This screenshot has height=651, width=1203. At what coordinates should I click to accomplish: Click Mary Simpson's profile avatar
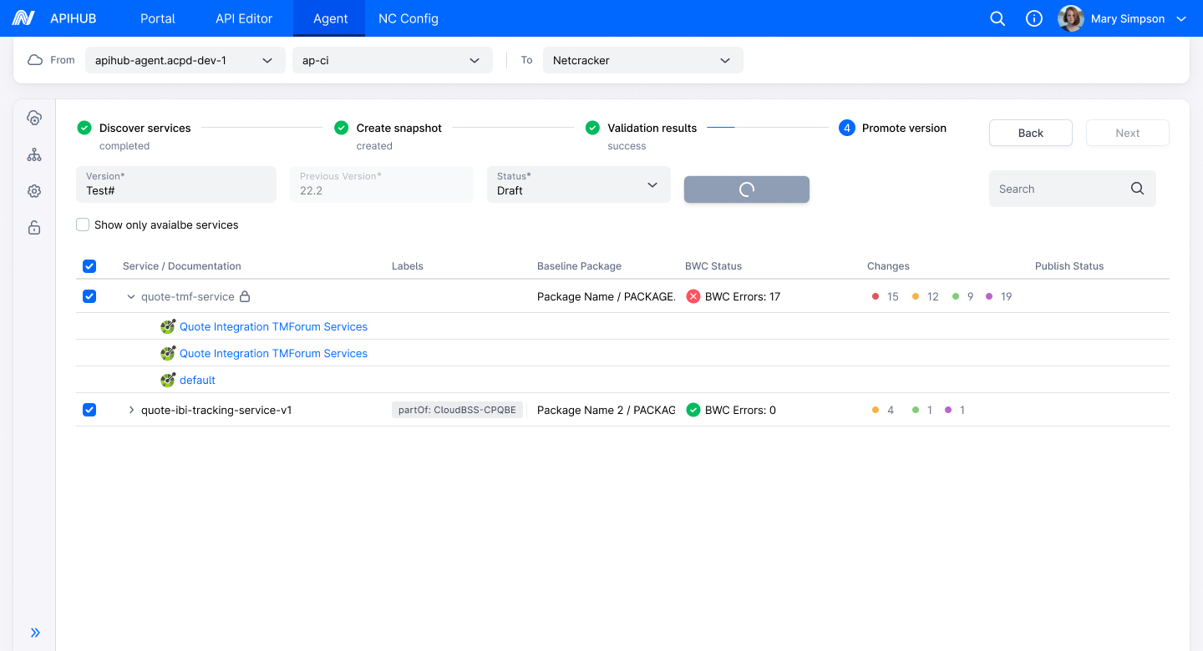(1071, 18)
